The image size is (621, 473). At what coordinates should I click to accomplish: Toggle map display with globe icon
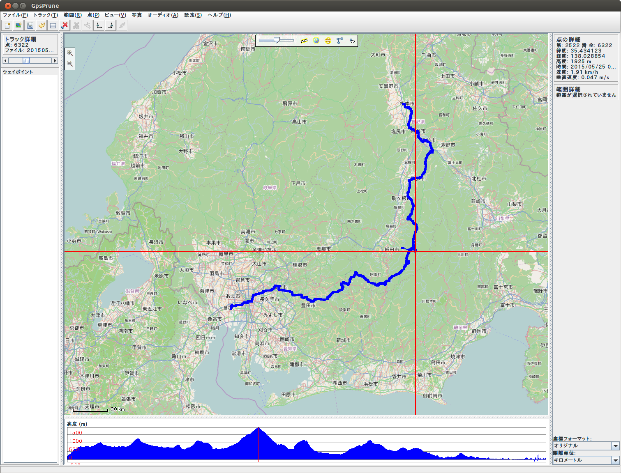[316, 41]
